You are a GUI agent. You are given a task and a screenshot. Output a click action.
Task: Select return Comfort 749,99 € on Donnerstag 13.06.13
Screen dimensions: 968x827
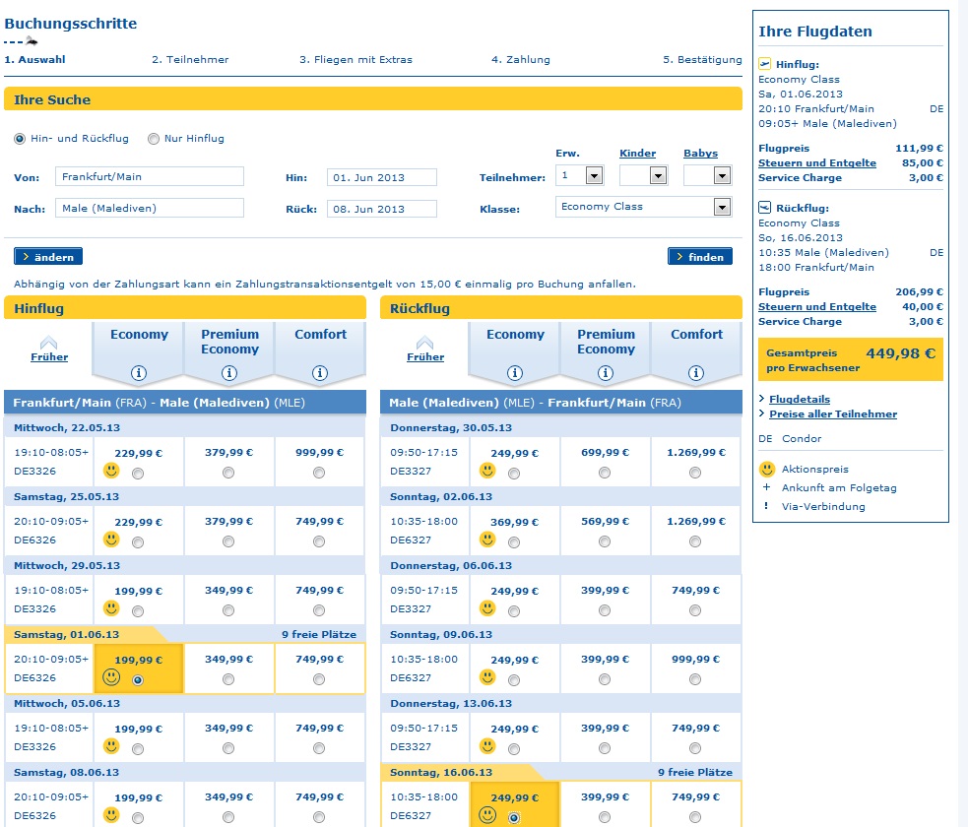695,748
